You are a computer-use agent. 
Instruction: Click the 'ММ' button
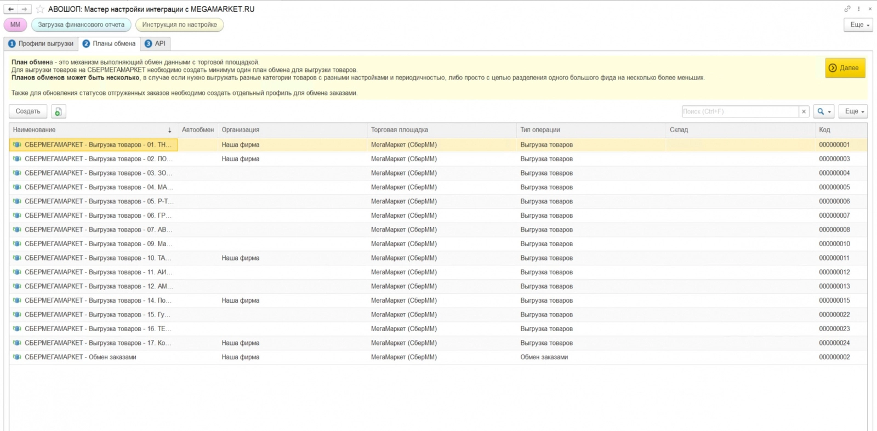coord(15,25)
